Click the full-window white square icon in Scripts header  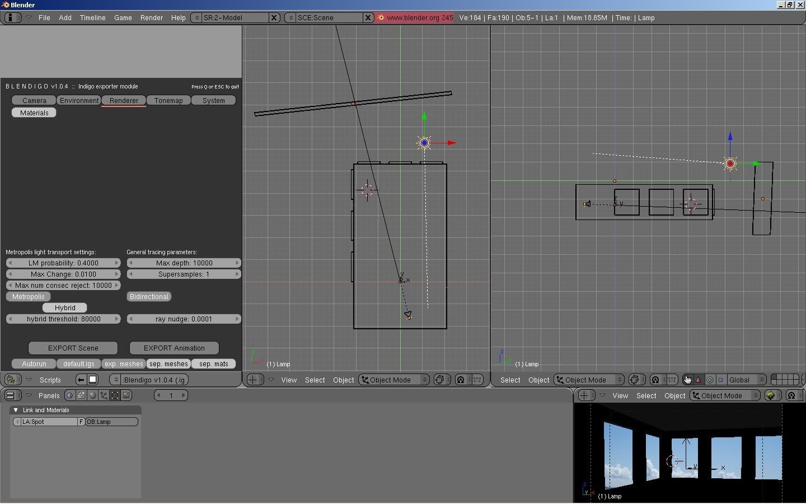(93, 380)
